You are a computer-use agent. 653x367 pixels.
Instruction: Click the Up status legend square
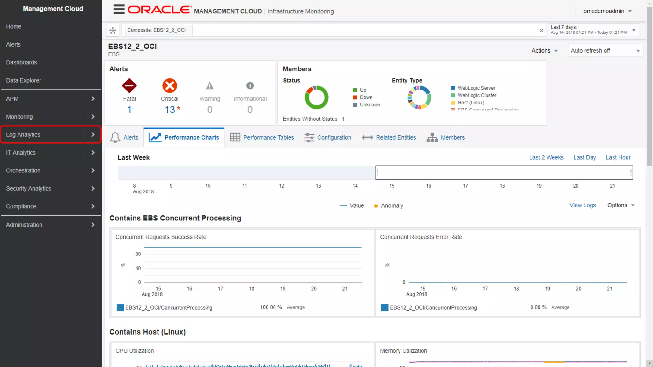[355, 90]
